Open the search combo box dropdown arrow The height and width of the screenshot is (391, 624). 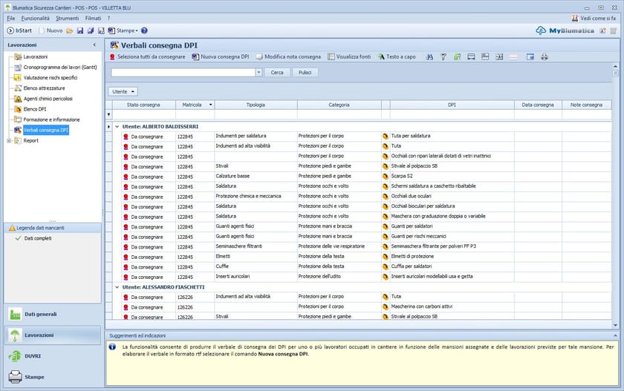pyautogui.click(x=258, y=73)
